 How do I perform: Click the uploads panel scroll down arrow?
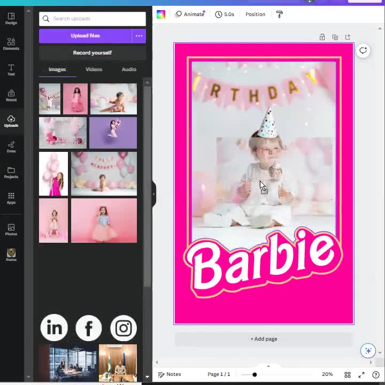[x=148, y=376]
